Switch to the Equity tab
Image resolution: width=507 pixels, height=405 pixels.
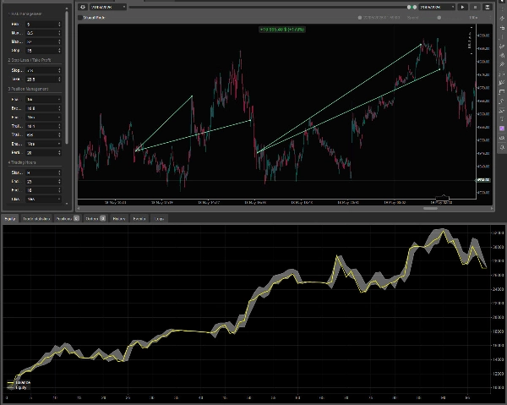10,219
